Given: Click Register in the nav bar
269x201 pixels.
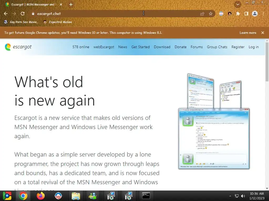Looking at the screenshot, I should coord(238,47).
